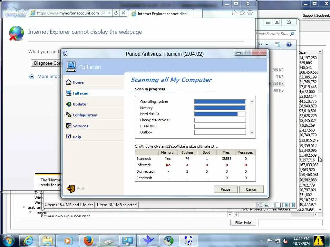Click the Full scan header computer icon

[x=71, y=67]
